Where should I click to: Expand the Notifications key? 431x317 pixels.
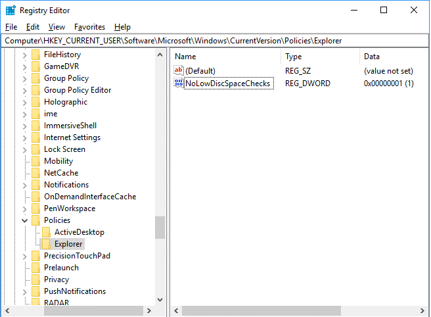pos(25,185)
